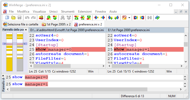190x100 pixels.
Task: Click the right pane vertical scrollbar down arrow
Action: [x=186, y=62]
